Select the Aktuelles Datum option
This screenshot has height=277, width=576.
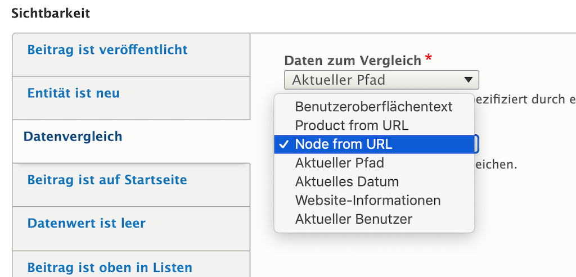[346, 182]
